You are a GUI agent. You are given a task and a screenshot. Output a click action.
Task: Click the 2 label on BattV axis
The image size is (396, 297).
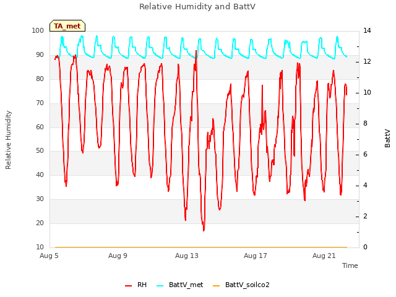[365, 217]
